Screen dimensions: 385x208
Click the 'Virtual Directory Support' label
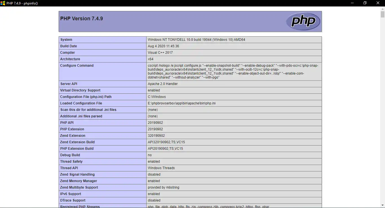(x=80, y=90)
